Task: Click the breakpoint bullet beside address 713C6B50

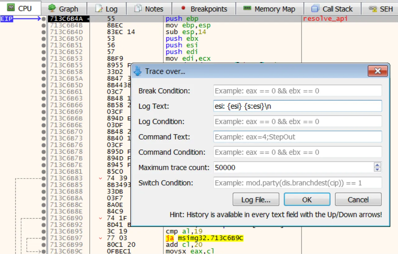Action: pos(44,39)
